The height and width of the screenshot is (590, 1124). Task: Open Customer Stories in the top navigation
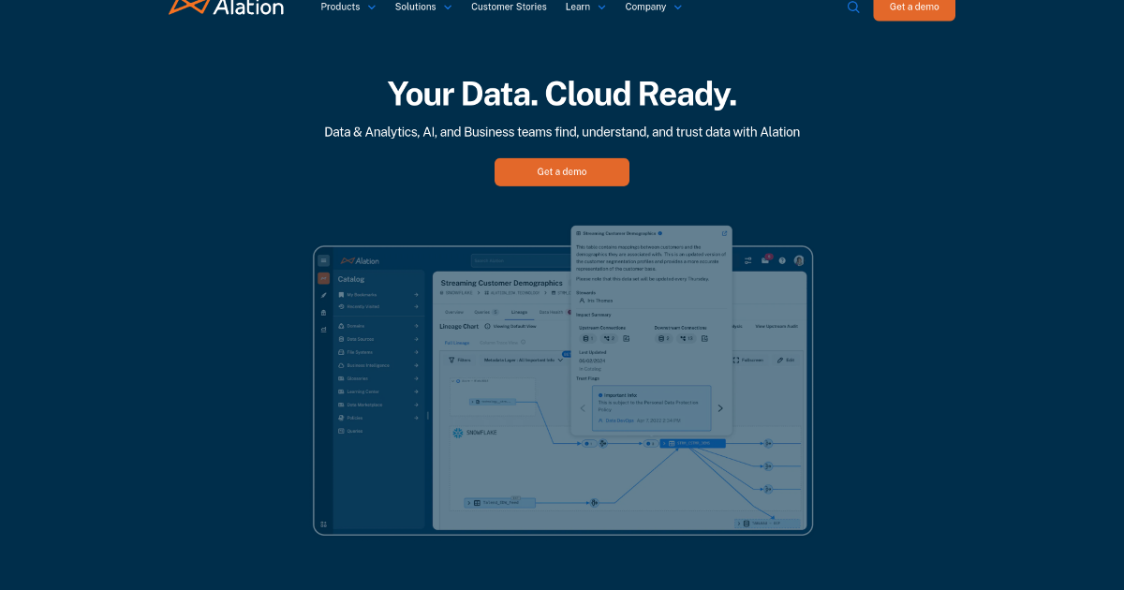click(x=509, y=7)
